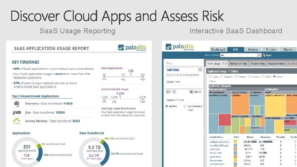This screenshot has width=297, height=167.
Task: Click the Palo Alto logo on usage report
Action: pos(132,48)
